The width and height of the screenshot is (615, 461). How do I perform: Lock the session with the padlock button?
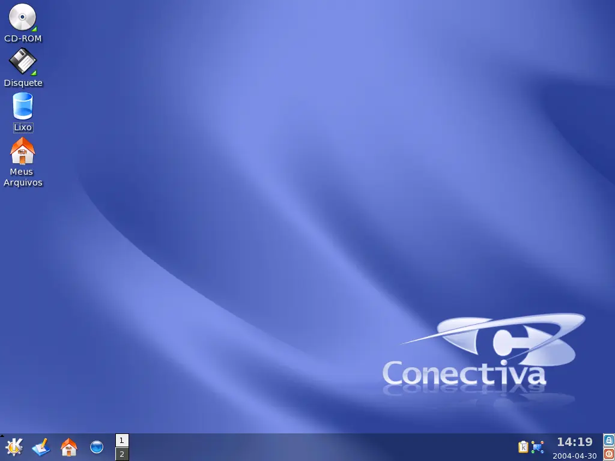pos(609,440)
